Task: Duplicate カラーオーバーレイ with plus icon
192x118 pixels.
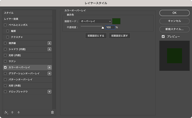Action: pyautogui.click(x=50, y=67)
